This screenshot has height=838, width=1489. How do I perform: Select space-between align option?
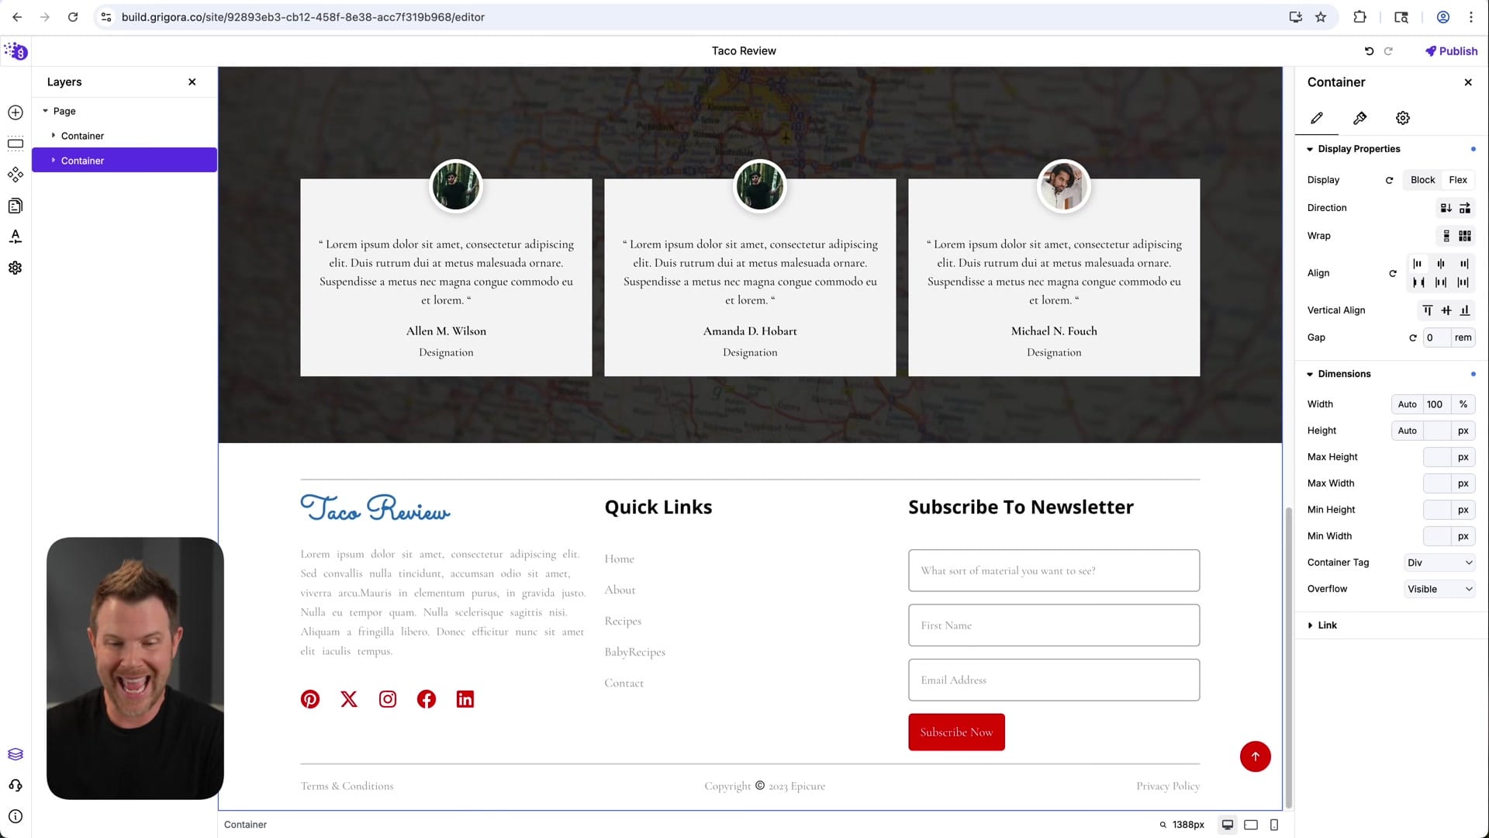(1418, 282)
